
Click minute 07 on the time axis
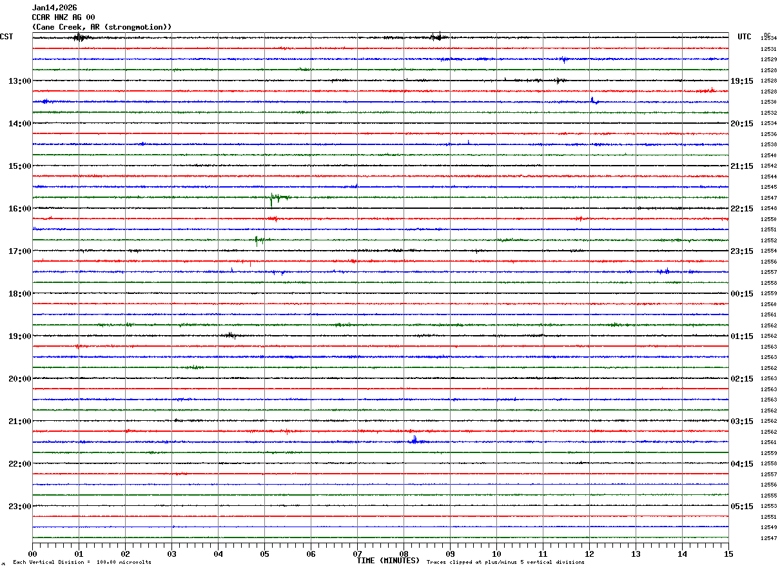click(357, 554)
